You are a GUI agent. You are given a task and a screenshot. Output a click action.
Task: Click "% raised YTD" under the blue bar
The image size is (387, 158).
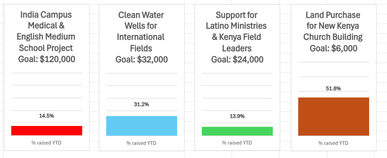[x=141, y=143]
